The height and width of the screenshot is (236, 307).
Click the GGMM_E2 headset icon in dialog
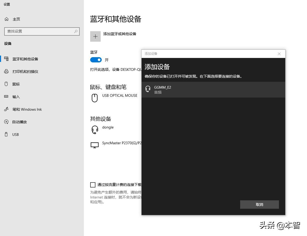point(148,89)
